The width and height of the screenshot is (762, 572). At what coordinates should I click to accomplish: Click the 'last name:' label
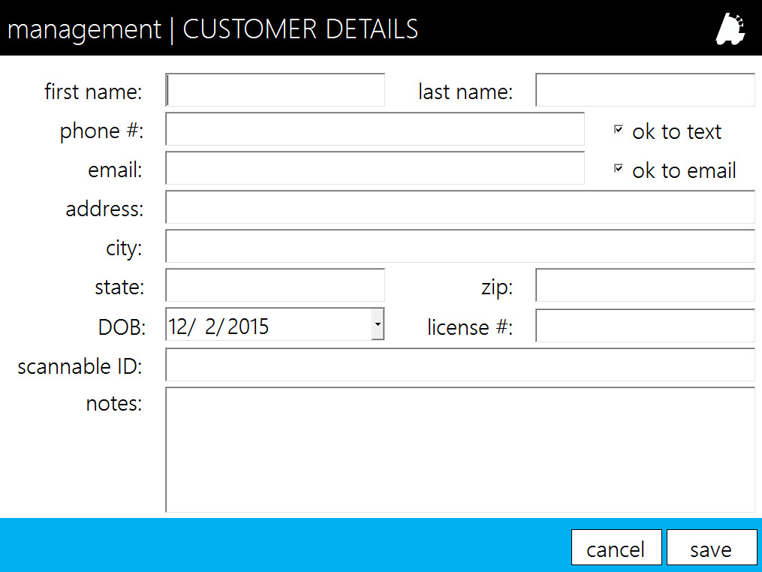tap(465, 92)
